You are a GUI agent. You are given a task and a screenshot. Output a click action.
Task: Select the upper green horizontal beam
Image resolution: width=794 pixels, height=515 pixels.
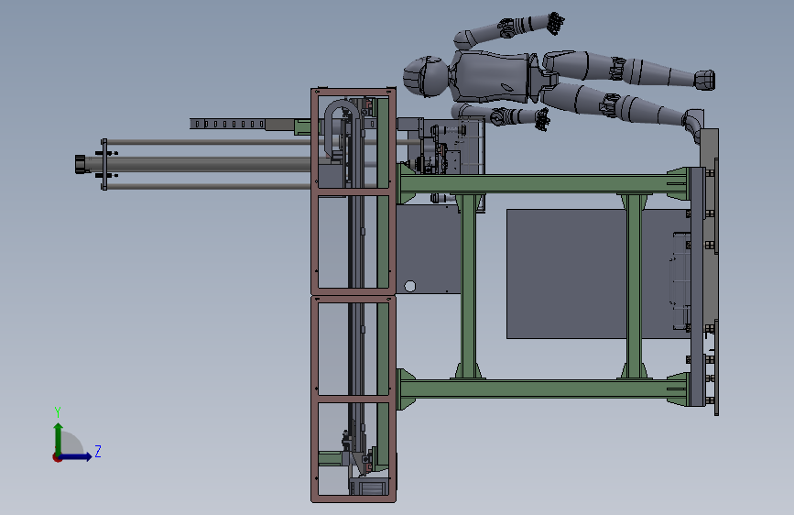542,183
